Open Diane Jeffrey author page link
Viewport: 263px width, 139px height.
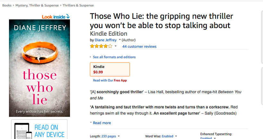106,40
